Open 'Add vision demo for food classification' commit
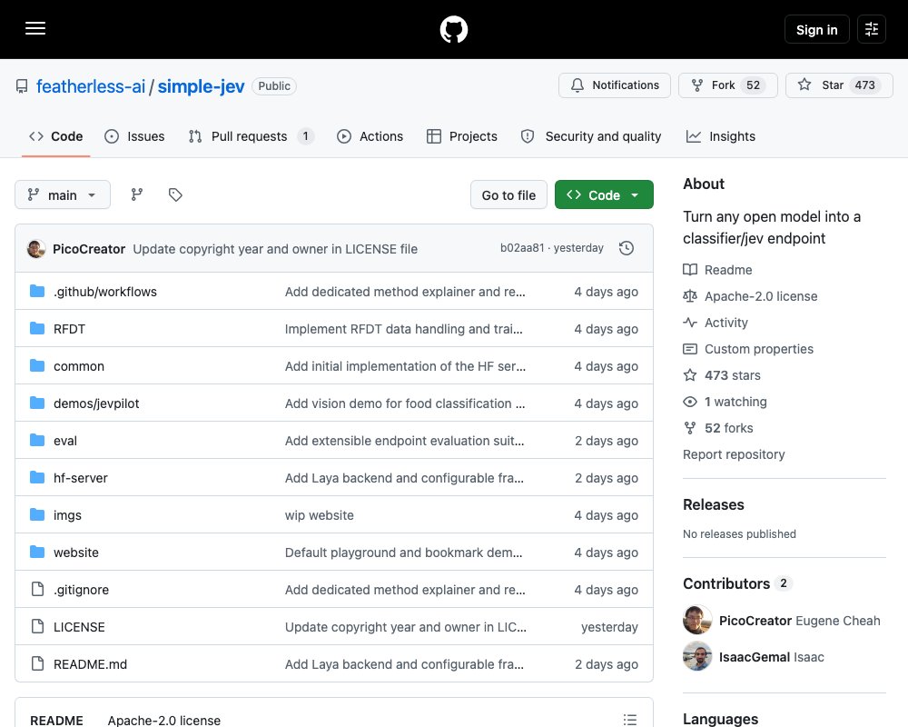 point(405,403)
